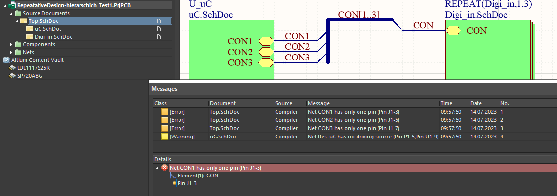Expand the Components folder arrow

(11, 45)
